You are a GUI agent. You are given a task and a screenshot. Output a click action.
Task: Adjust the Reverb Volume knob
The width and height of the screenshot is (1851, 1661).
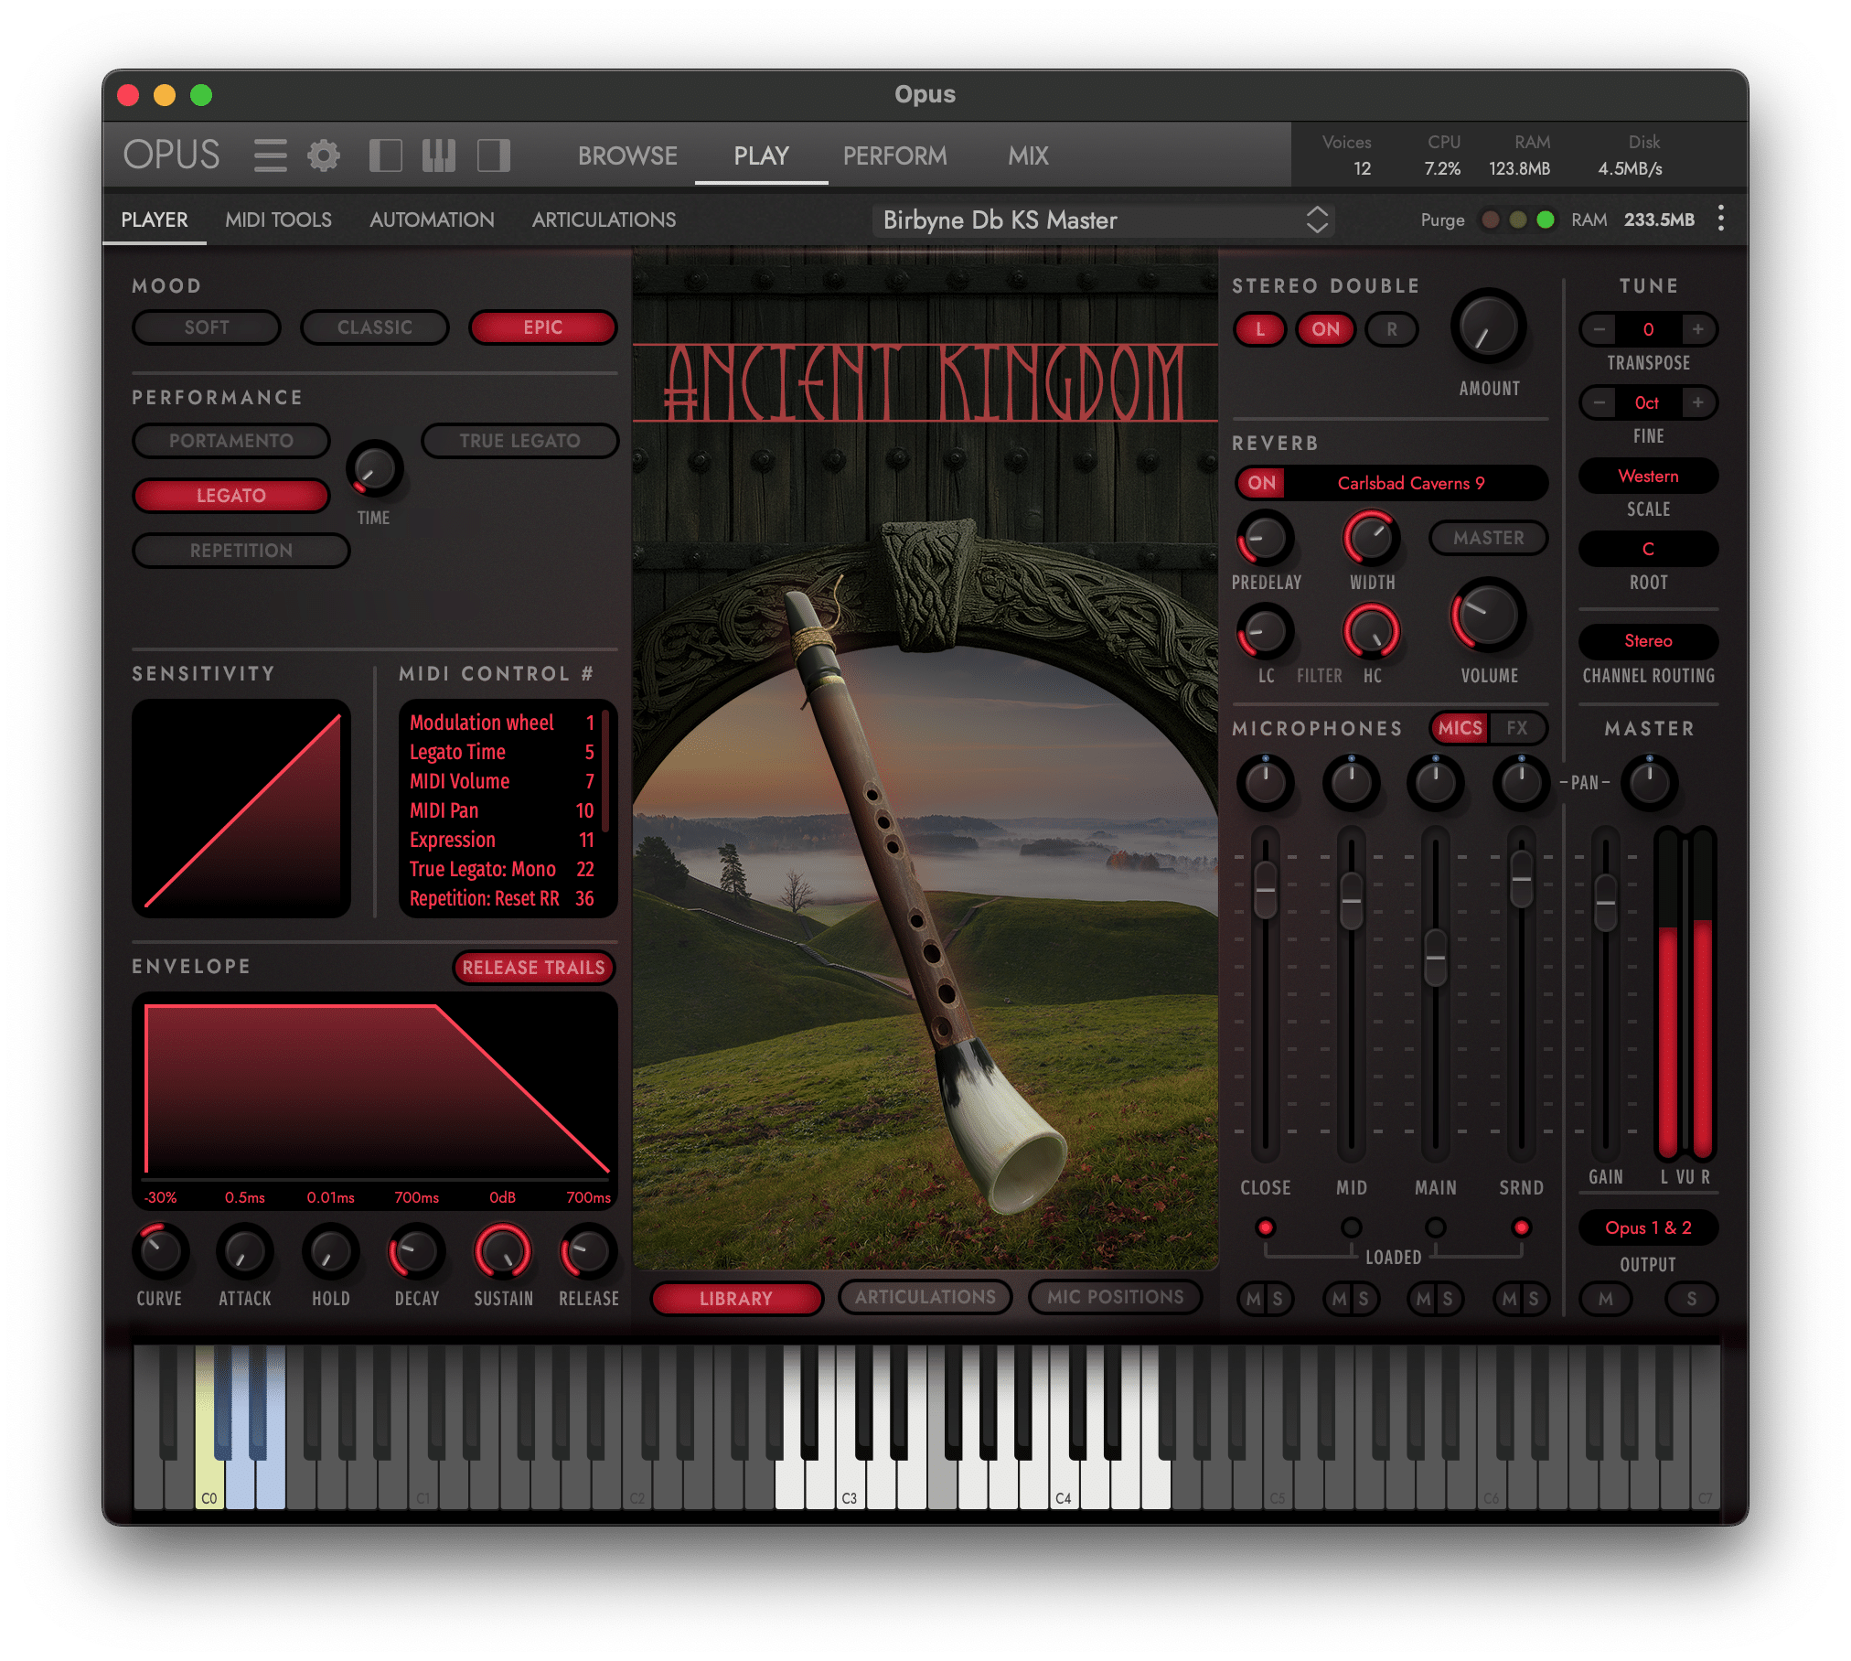coord(1489,615)
